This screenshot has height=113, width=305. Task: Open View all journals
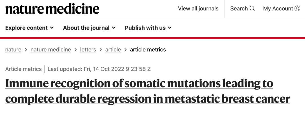click(198, 9)
